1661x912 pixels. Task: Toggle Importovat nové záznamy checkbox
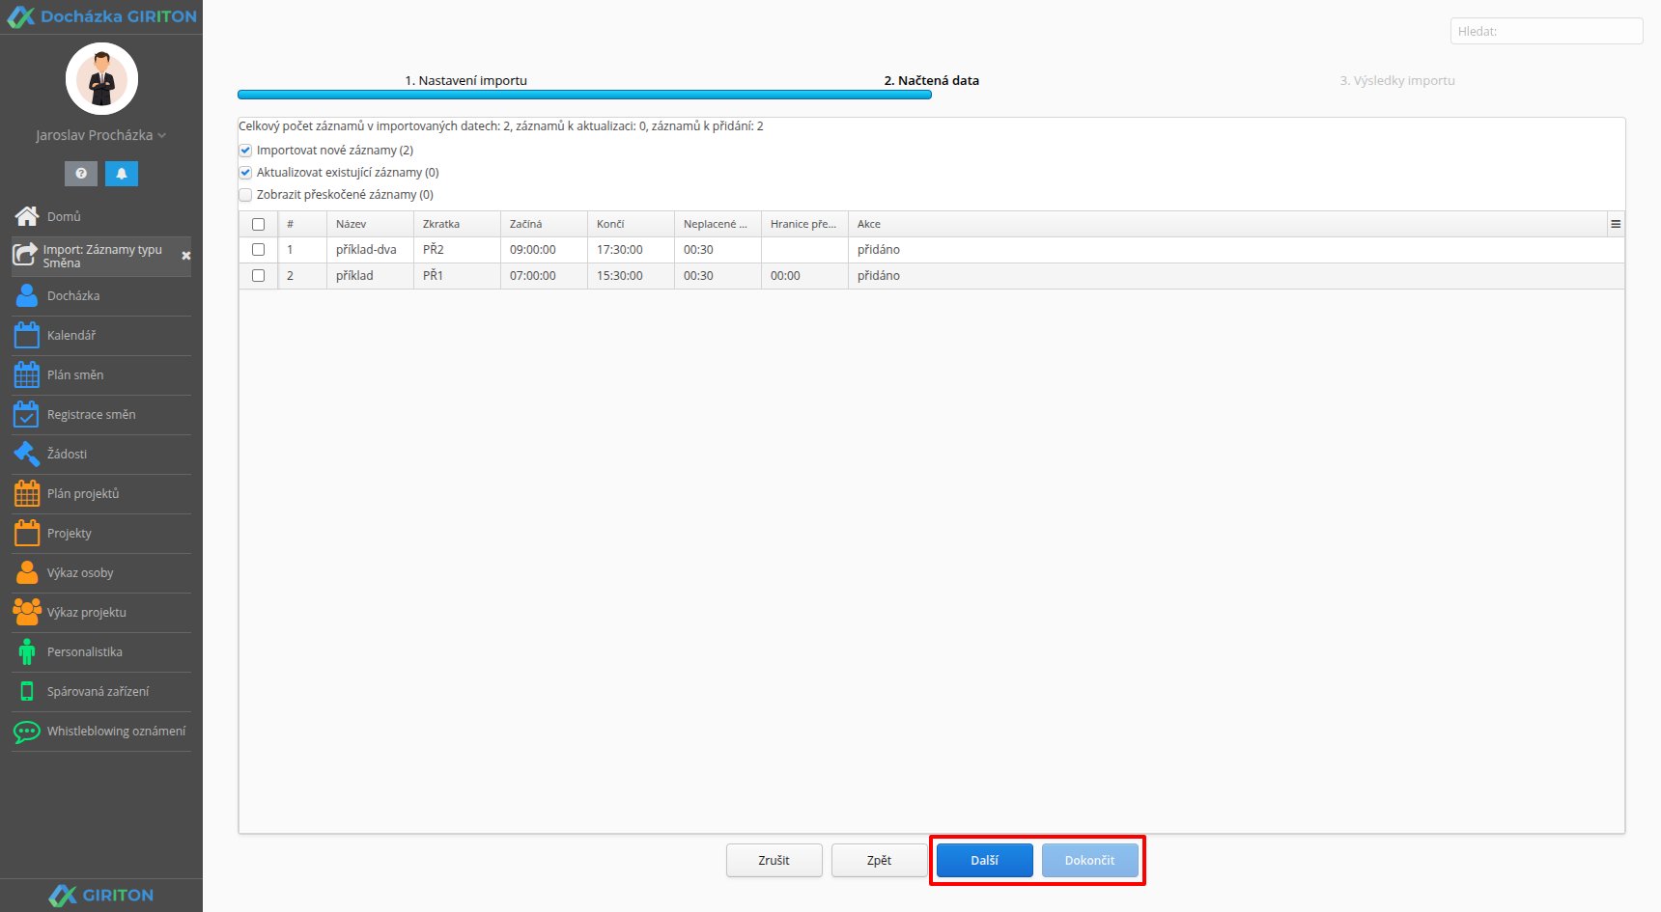[245, 151]
